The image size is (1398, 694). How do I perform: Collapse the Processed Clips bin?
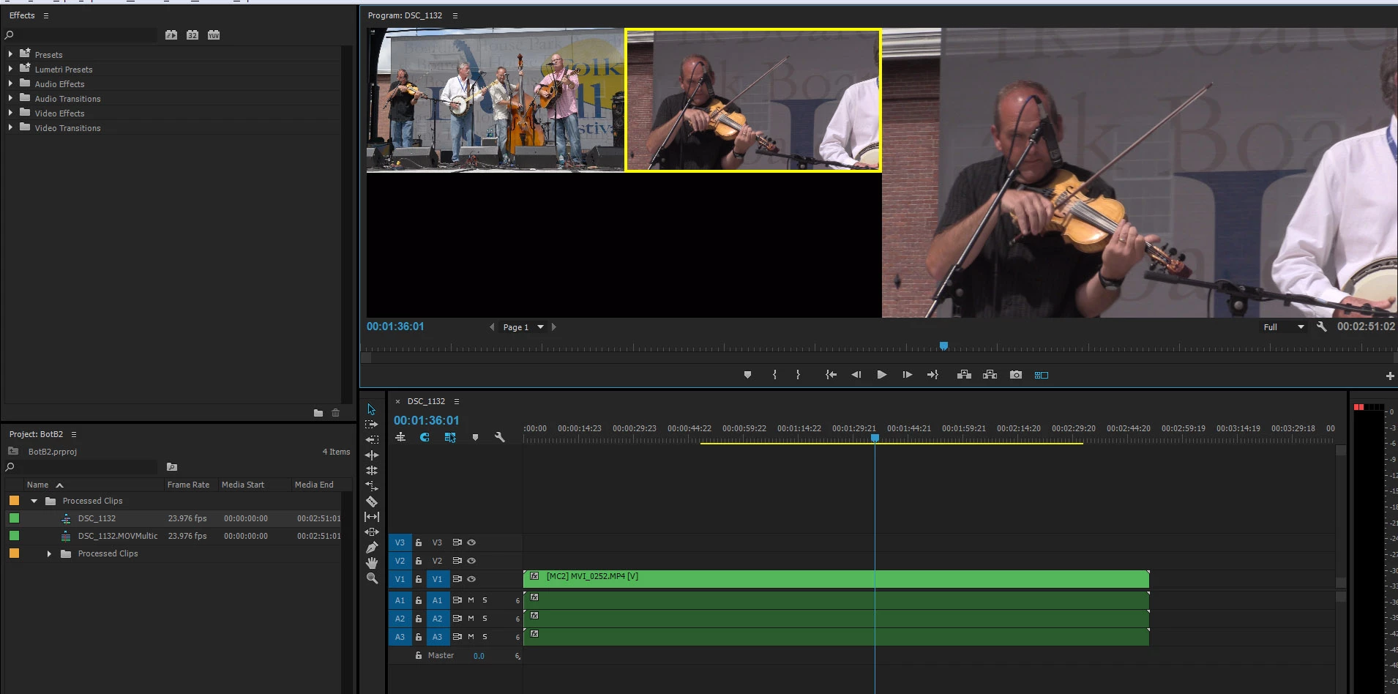coord(34,501)
